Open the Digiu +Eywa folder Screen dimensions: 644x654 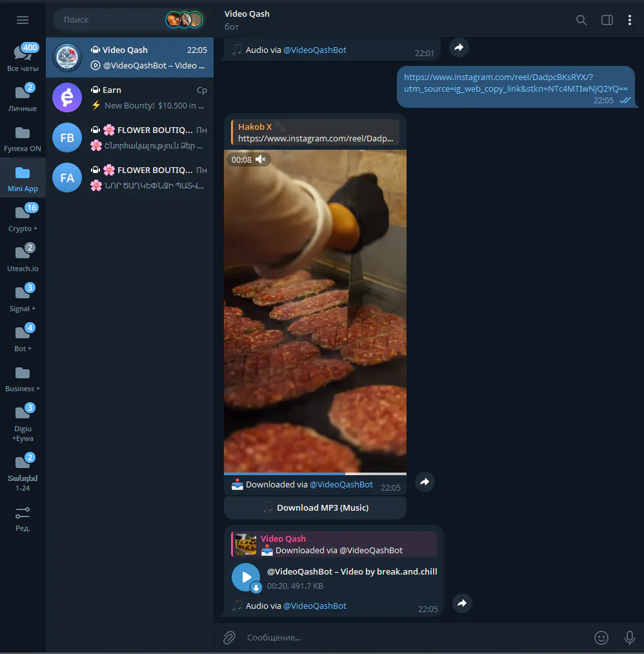pos(23,423)
